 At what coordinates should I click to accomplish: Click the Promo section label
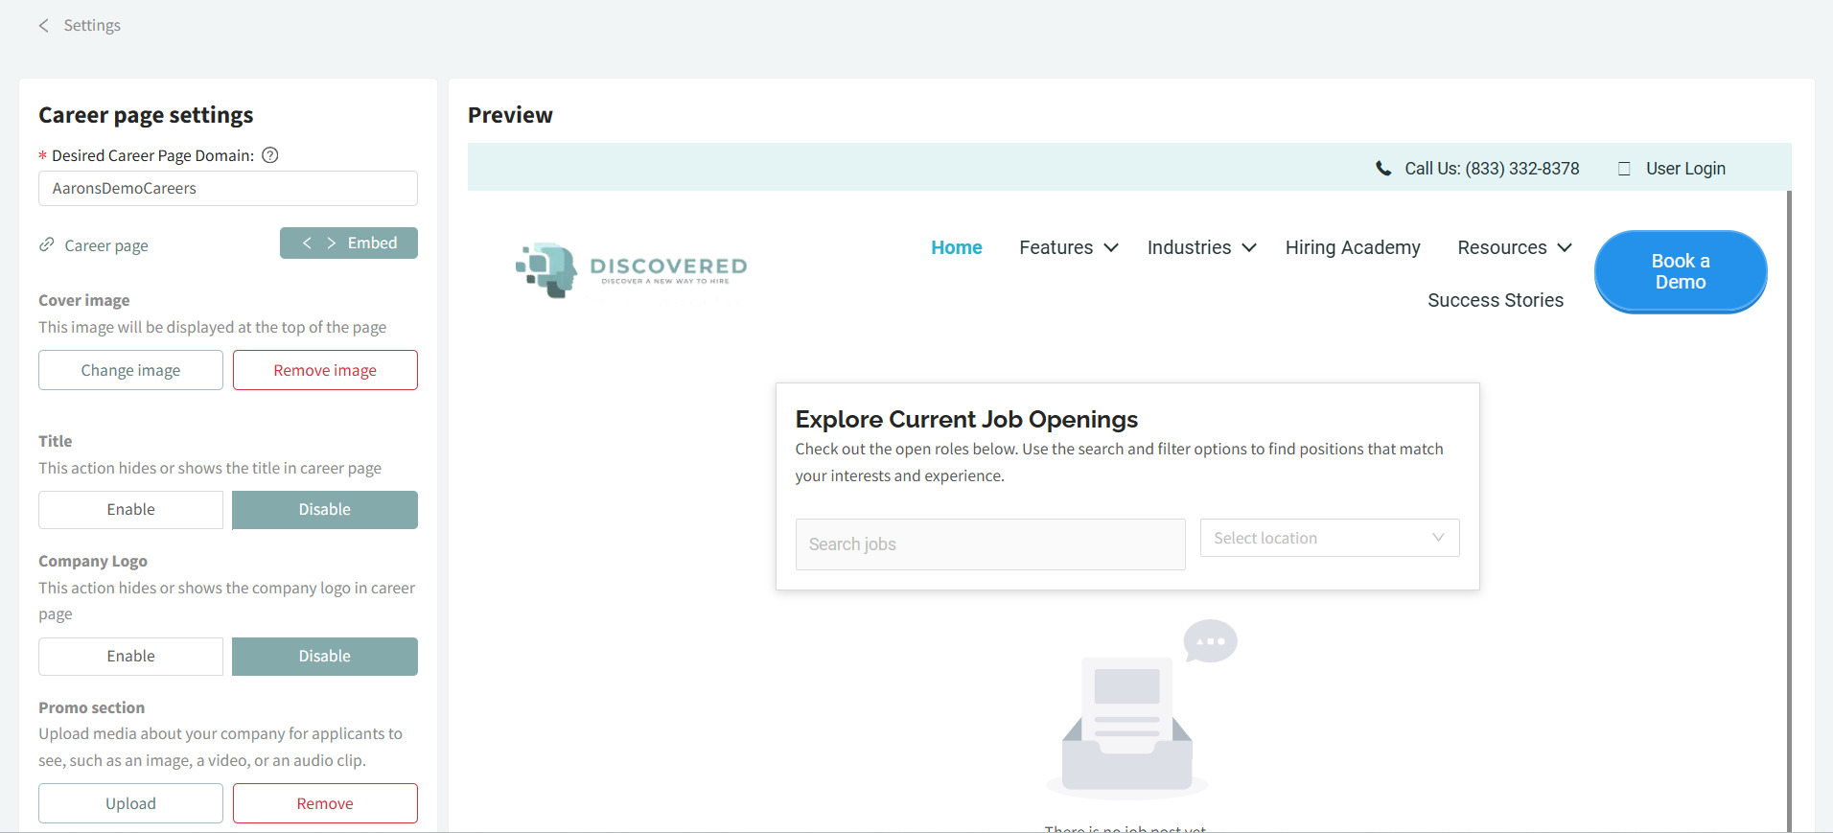[x=92, y=707]
